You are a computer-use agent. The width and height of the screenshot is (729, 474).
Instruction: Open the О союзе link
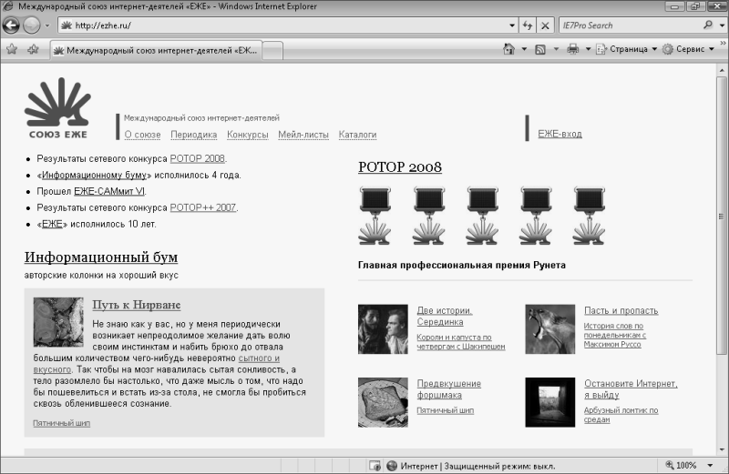[x=142, y=135]
